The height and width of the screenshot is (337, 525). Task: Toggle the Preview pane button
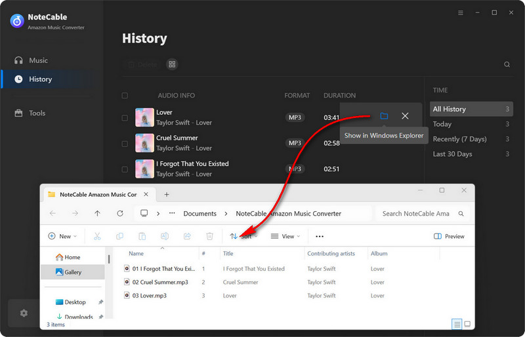pos(449,236)
